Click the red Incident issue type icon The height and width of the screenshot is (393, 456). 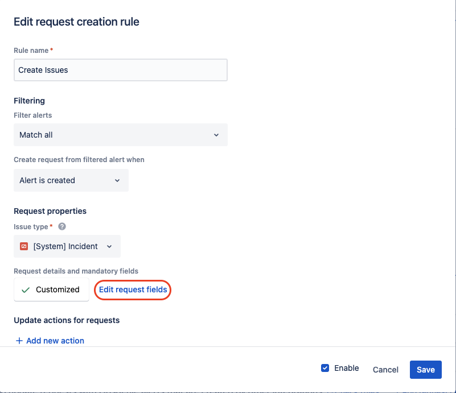[x=24, y=246]
